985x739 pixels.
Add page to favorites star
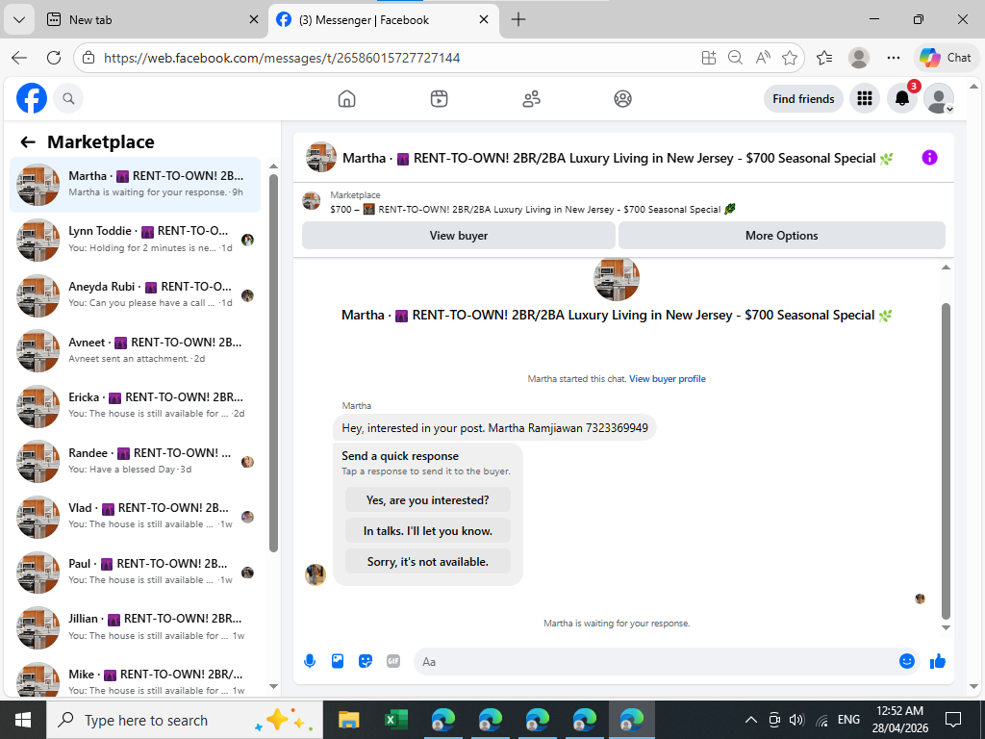790,58
